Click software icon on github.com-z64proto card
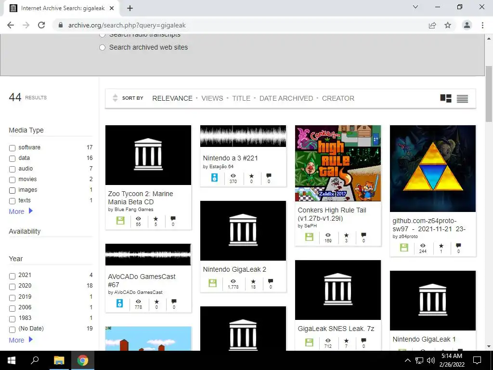493x370 pixels. 404,248
